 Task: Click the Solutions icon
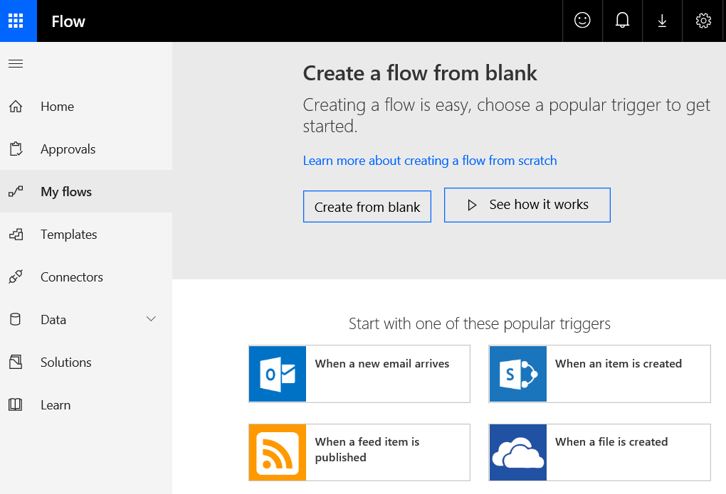pos(16,363)
